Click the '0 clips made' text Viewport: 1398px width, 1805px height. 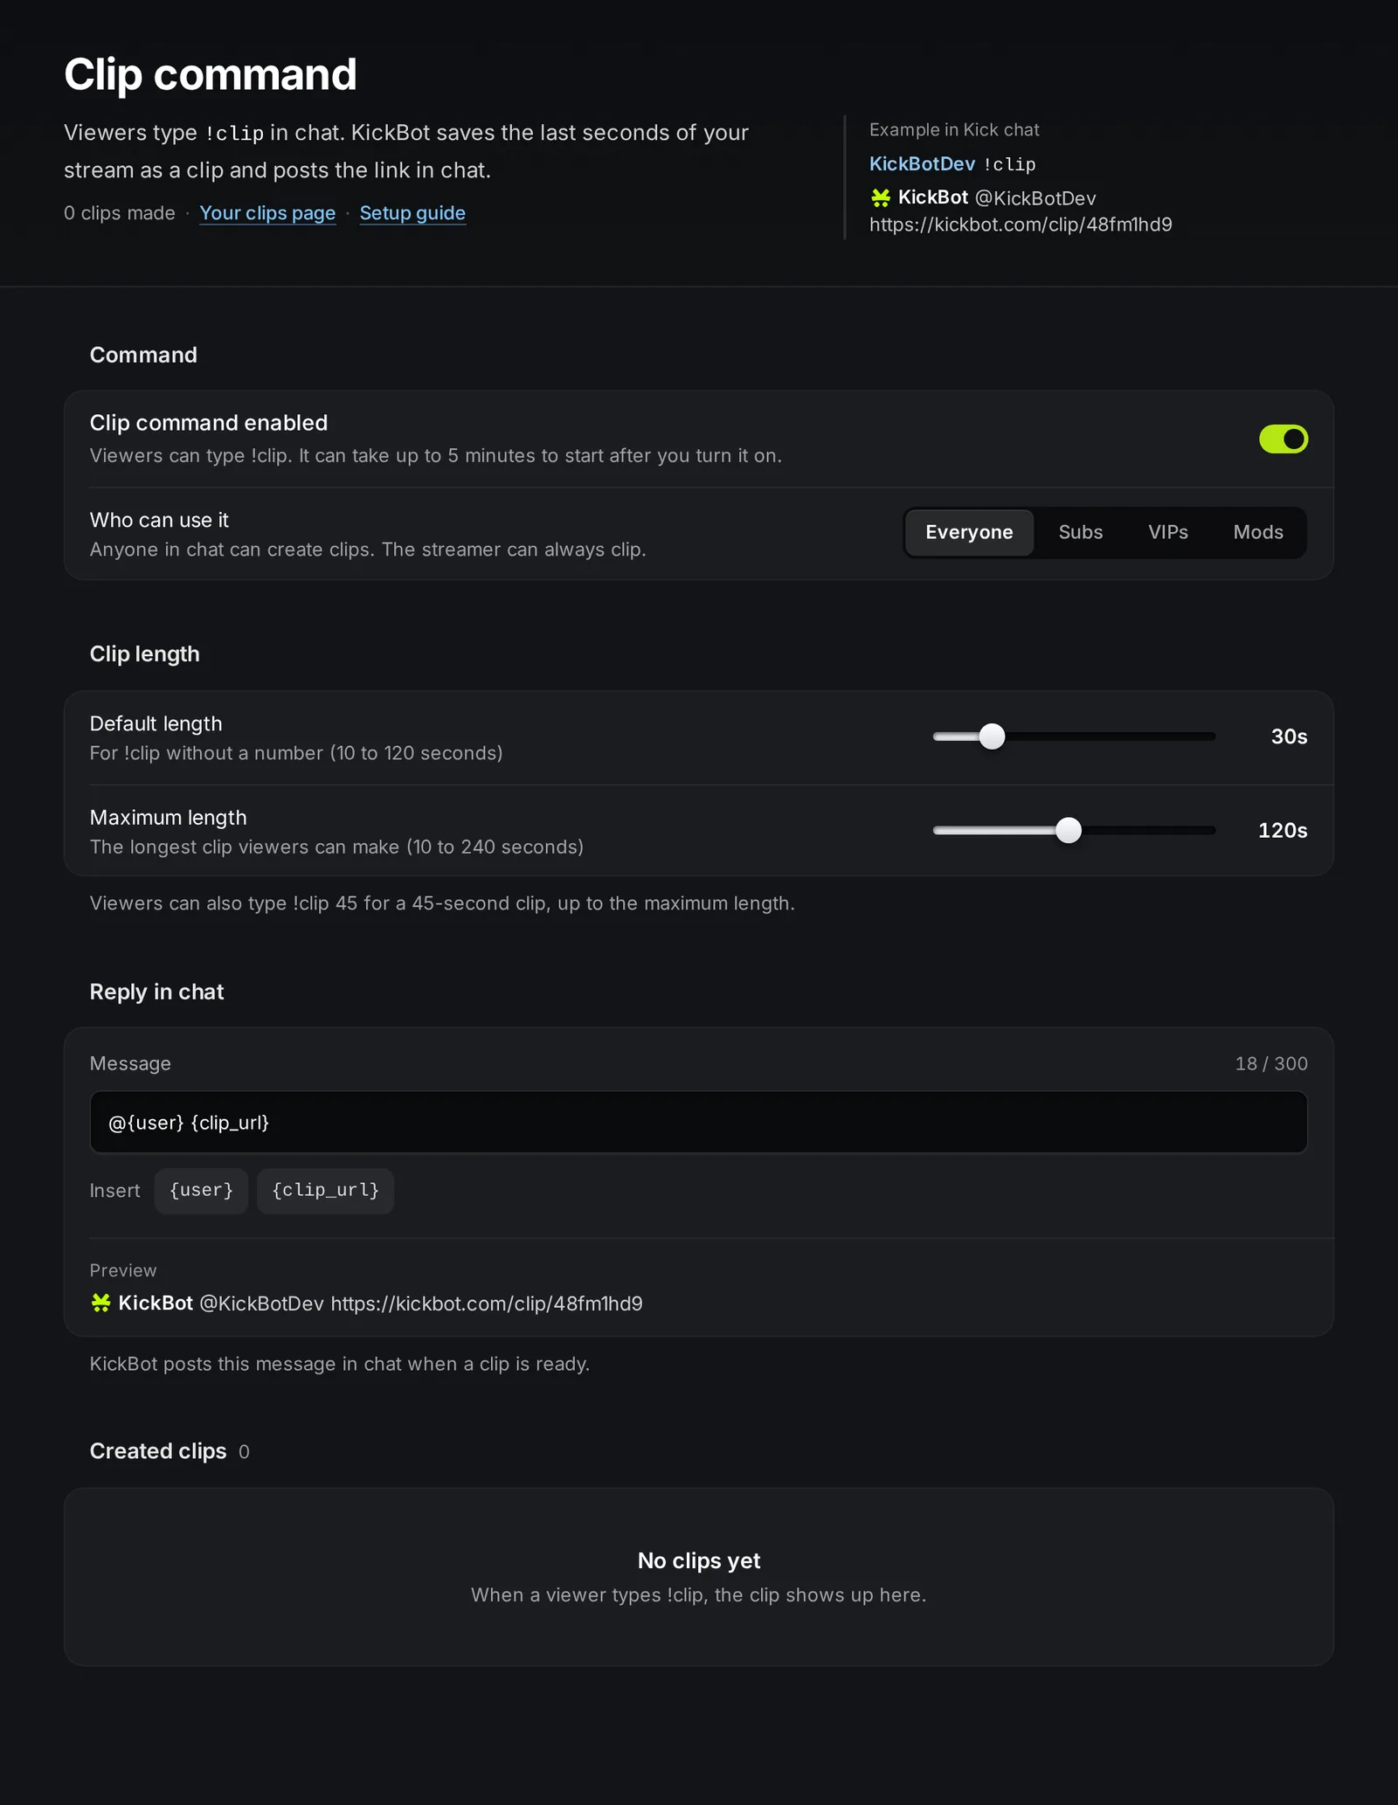pyautogui.click(x=120, y=213)
